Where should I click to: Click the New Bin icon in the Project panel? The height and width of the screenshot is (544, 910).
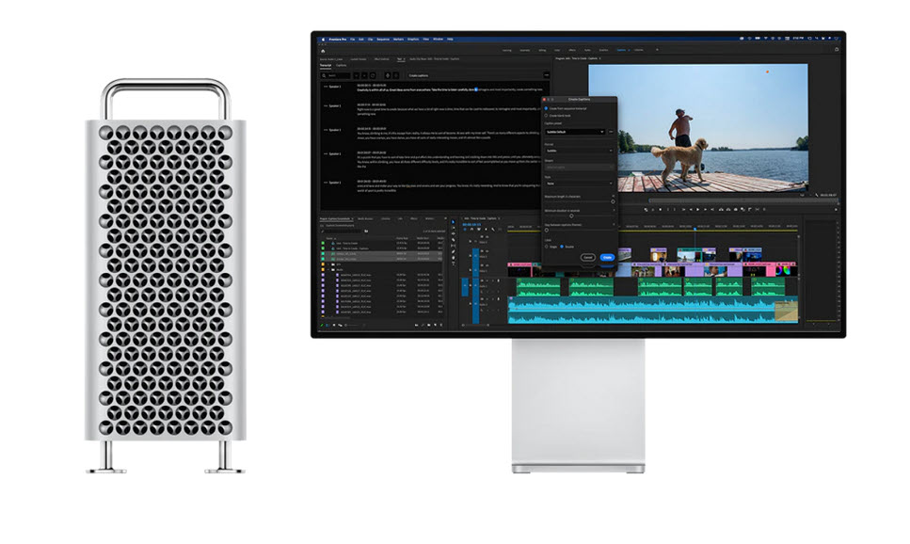428,324
